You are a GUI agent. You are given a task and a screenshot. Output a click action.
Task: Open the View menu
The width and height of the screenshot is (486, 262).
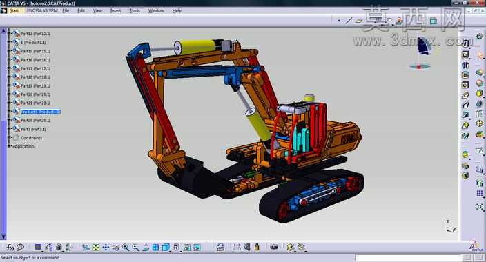[x=97, y=10]
